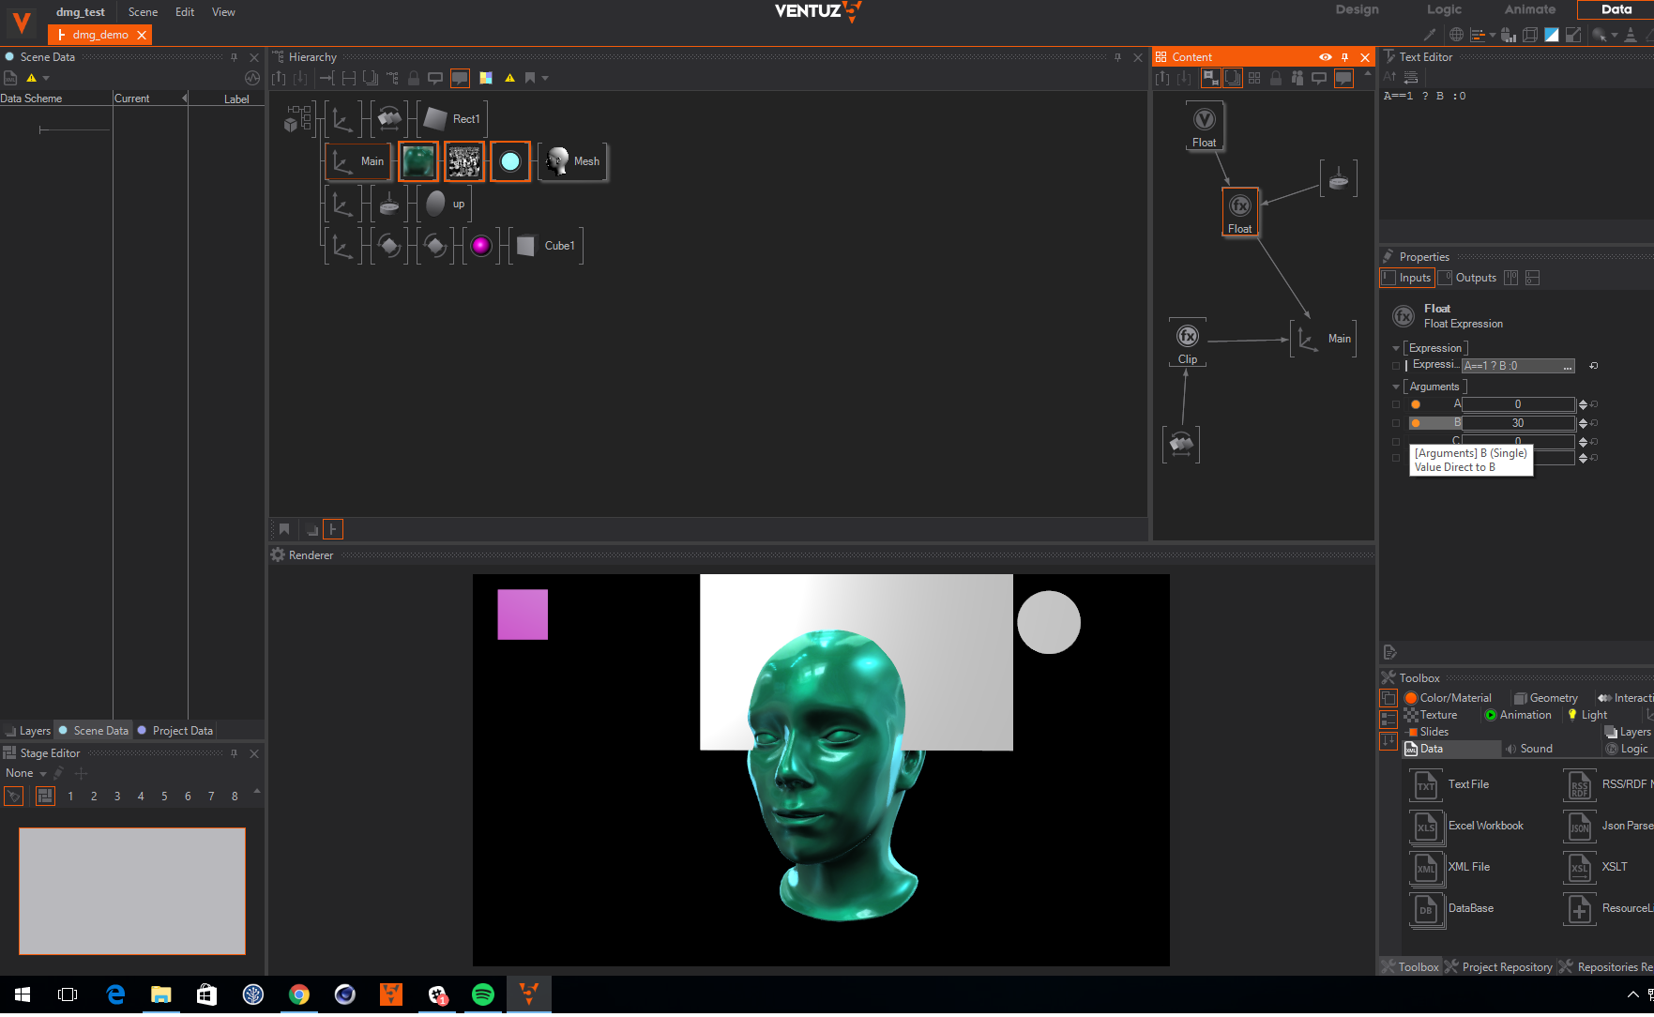
Task: Select the Rect1 node in Hierarchy
Action: pos(452,119)
